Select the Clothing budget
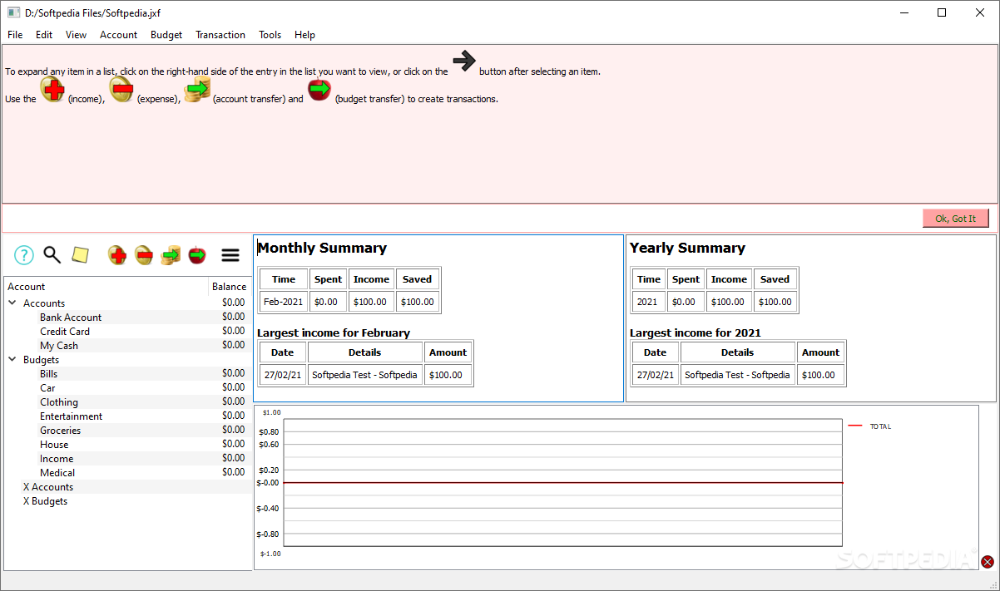The height and width of the screenshot is (591, 1000). (59, 402)
